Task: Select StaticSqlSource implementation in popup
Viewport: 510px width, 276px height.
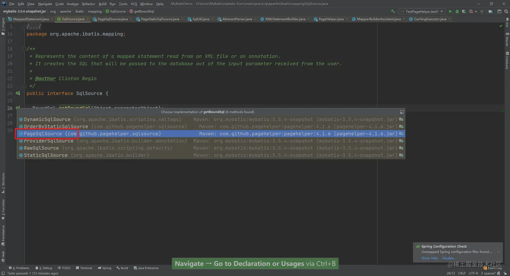Action: point(211,155)
